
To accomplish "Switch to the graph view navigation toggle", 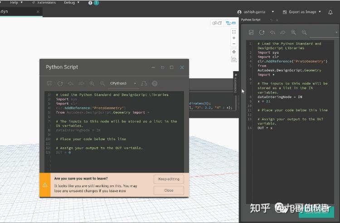I will pos(231,23).
